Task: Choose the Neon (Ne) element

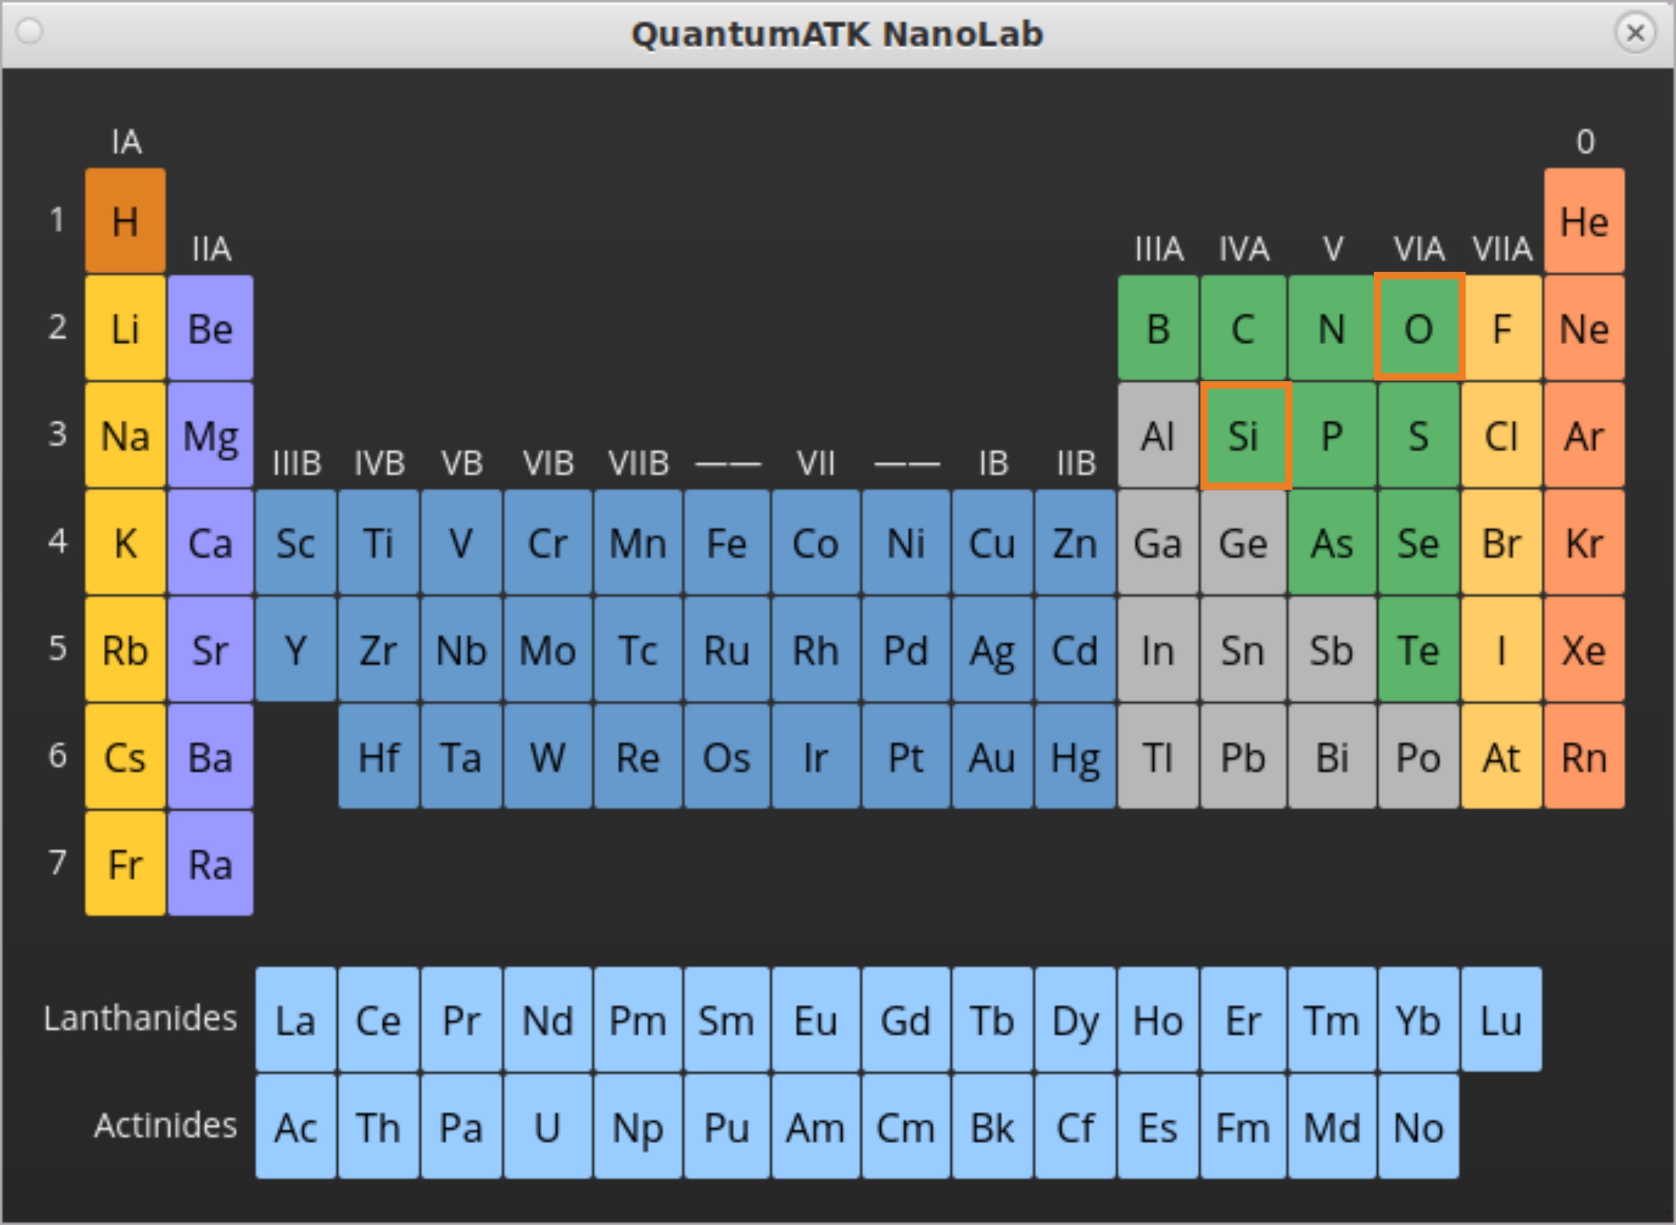Action: point(1584,328)
